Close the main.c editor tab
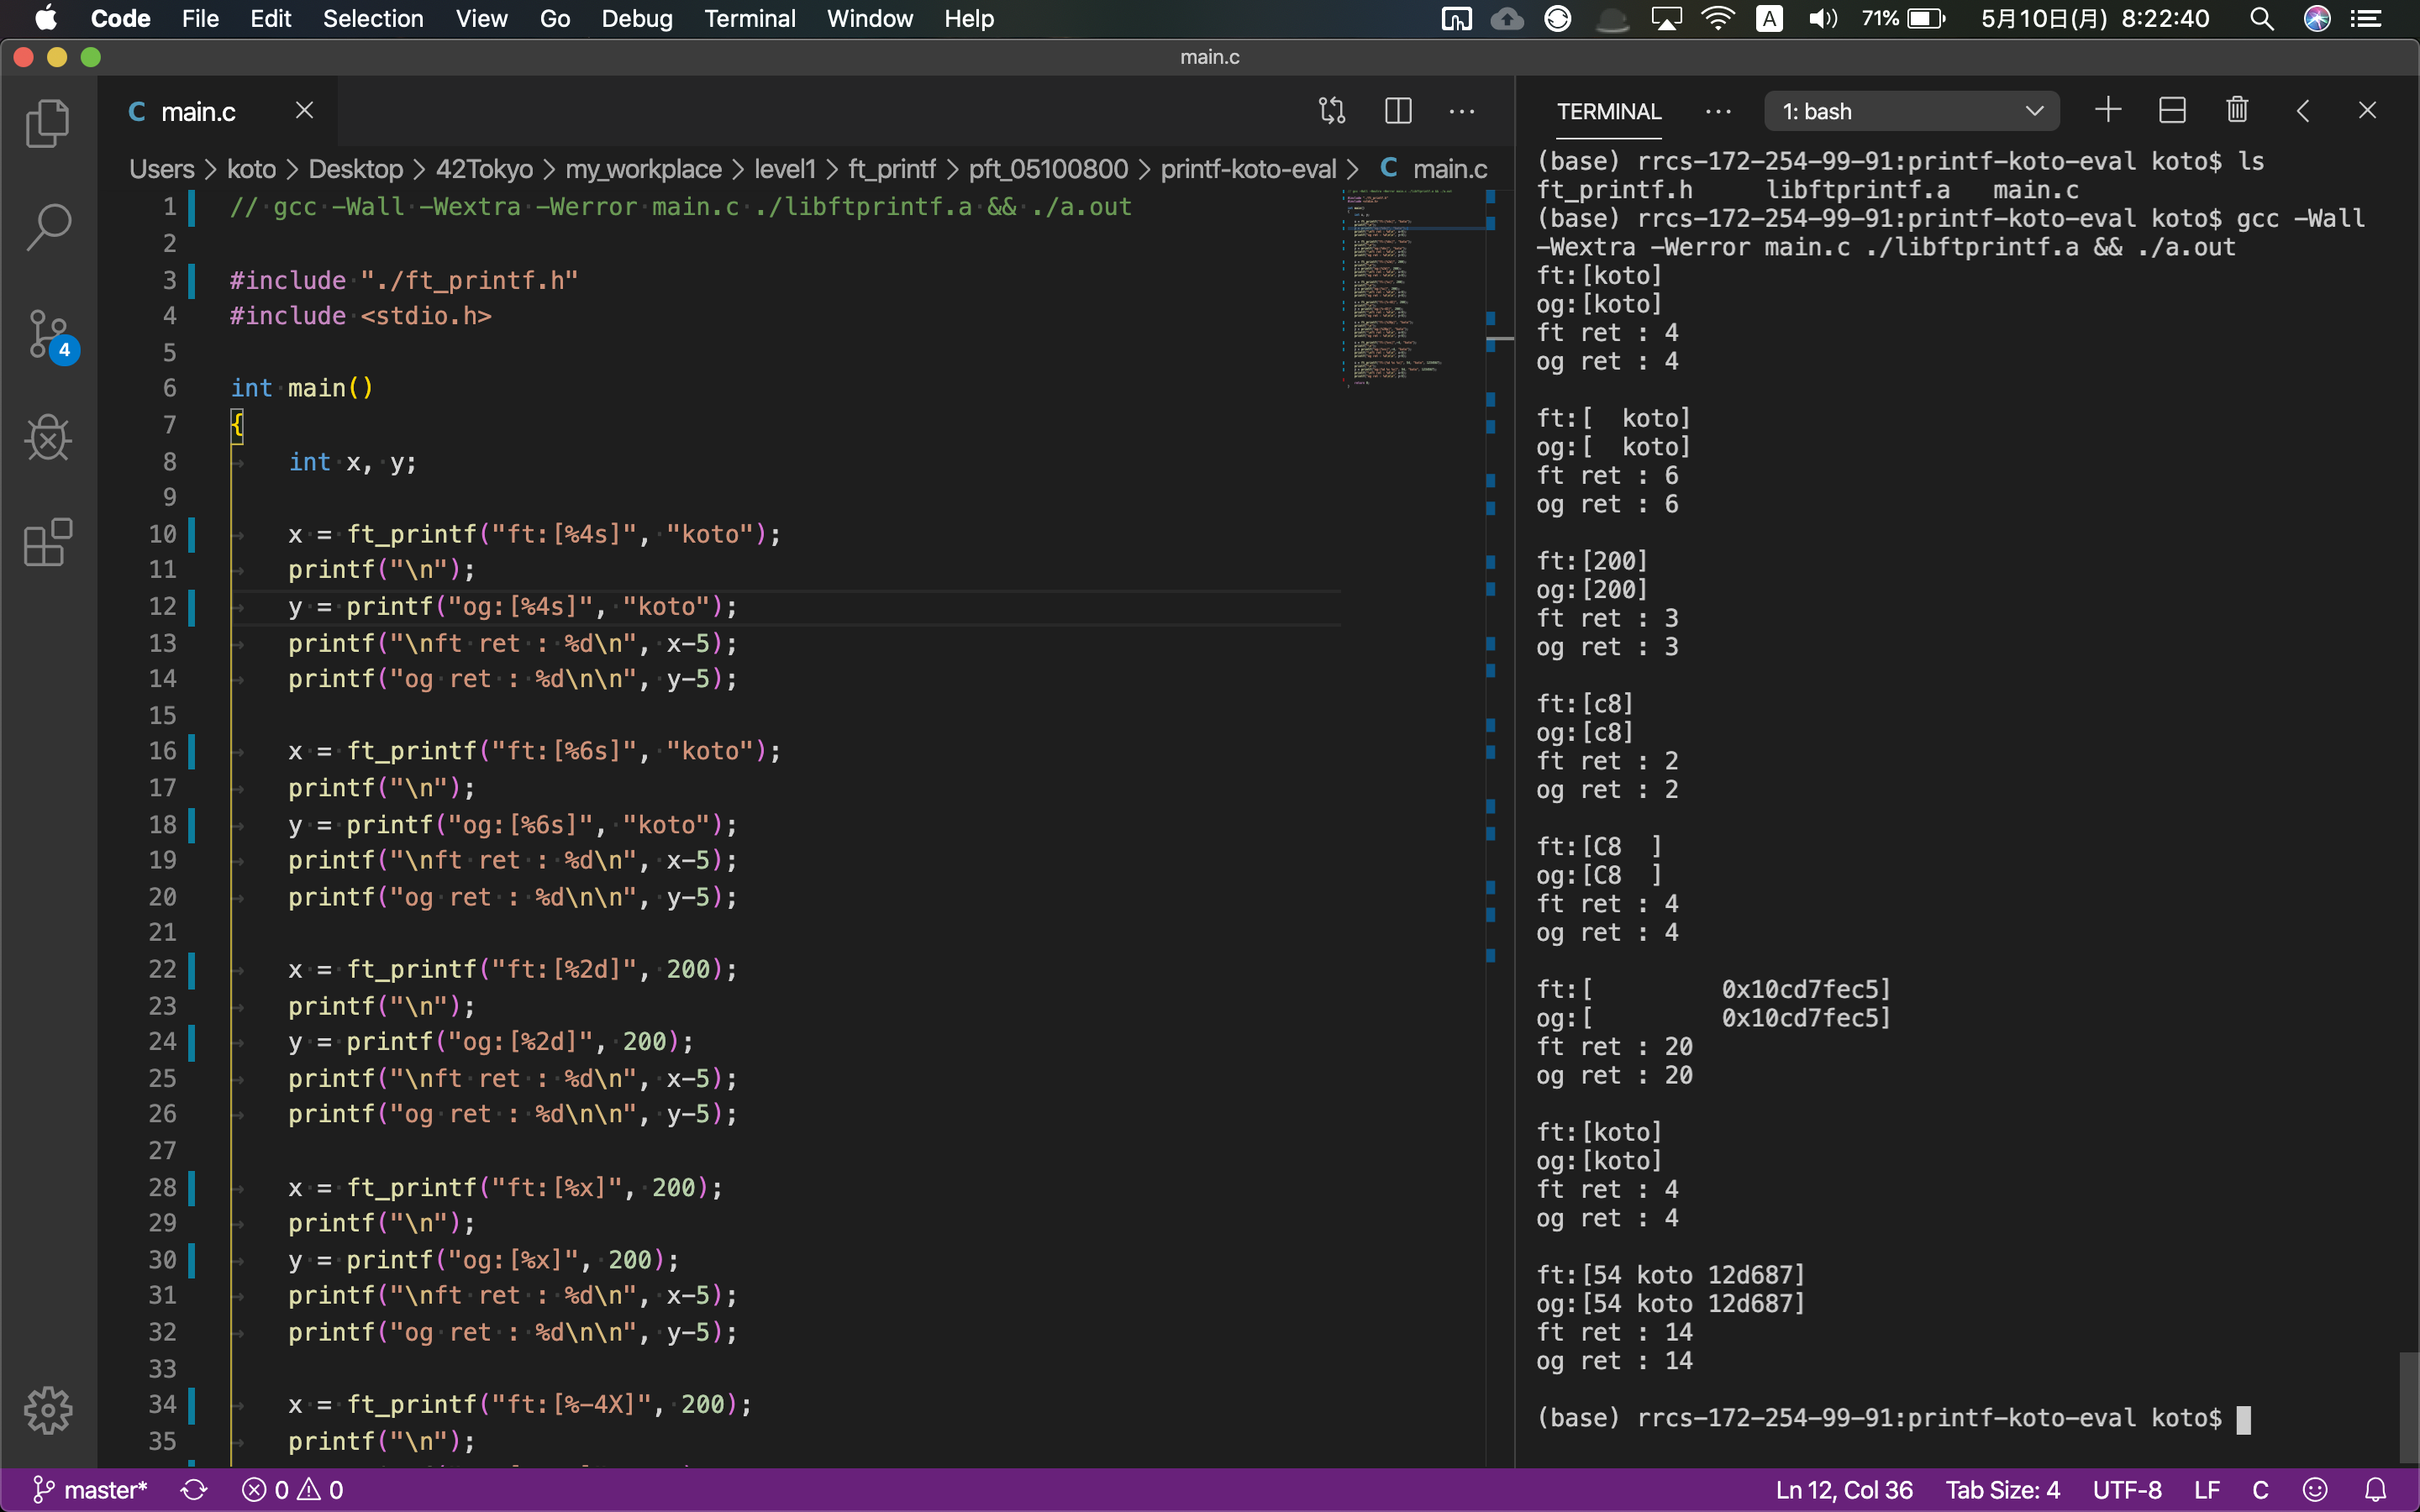This screenshot has height=1512, width=2420. pos(305,110)
